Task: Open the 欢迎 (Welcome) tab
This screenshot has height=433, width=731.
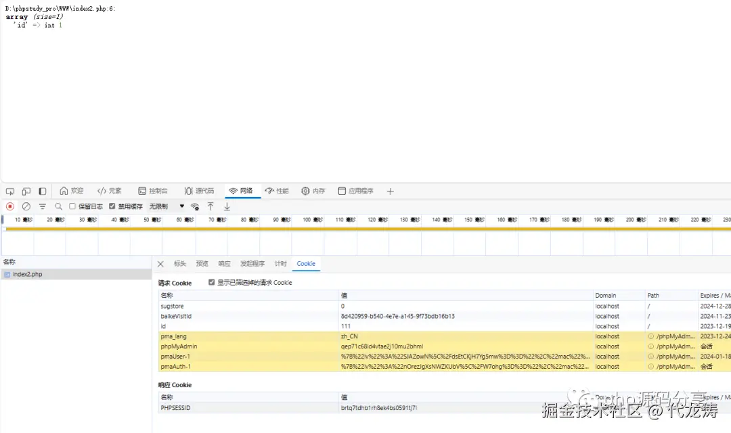Action: pos(71,191)
